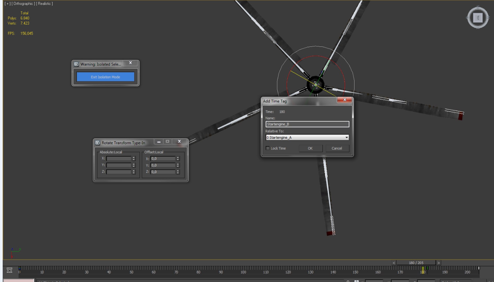Viewport: 494px width, 282px height.
Task: Close the Warning Isolated Selection dialog
Action: click(x=130, y=63)
